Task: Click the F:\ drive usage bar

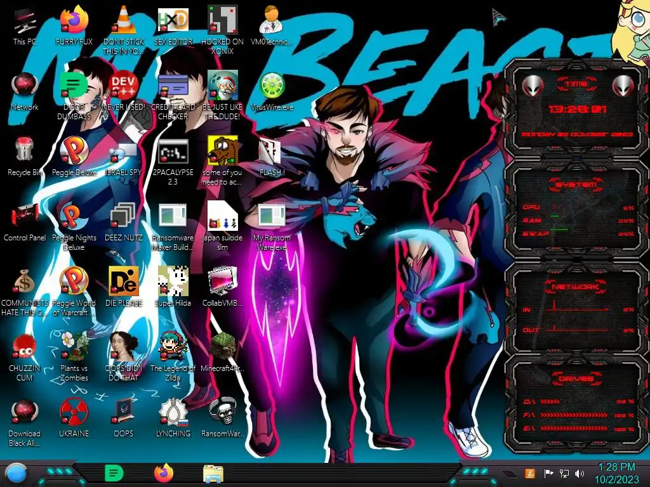Action: point(574,415)
